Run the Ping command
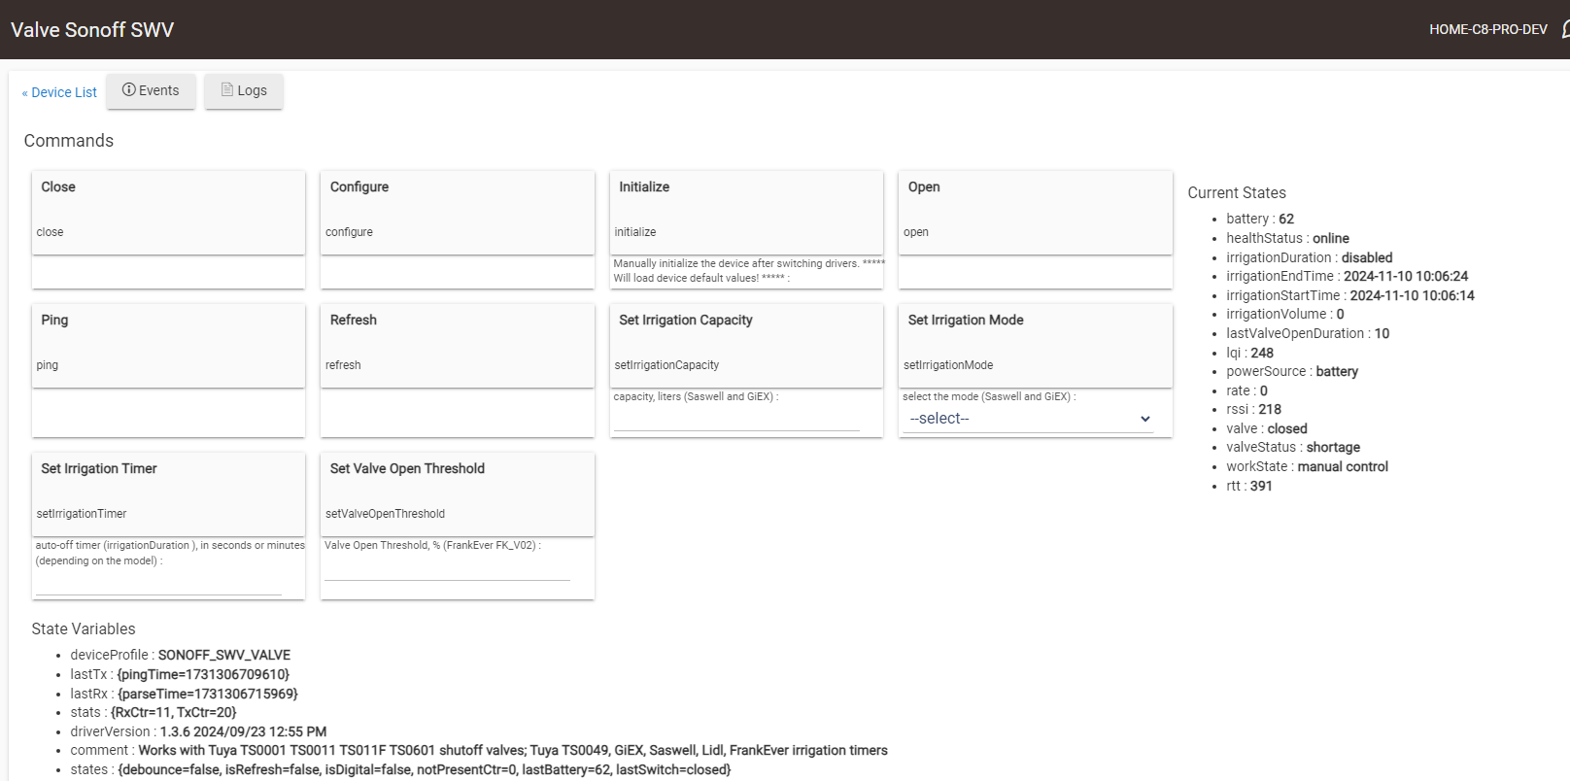 (x=168, y=346)
